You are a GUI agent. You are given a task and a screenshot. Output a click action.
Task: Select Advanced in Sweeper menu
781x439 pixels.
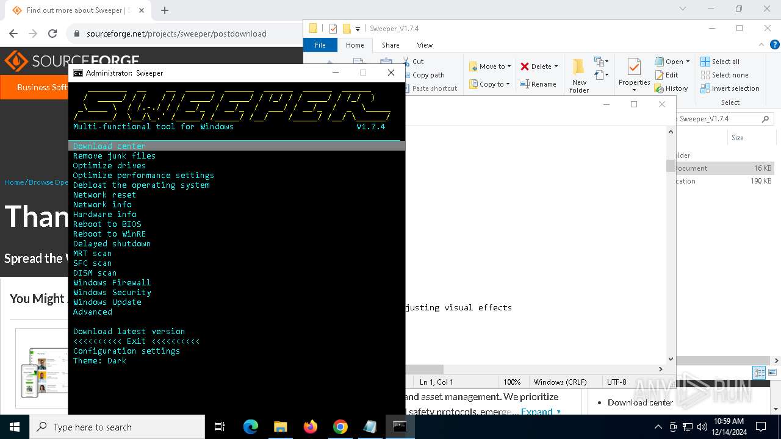[x=92, y=312]
